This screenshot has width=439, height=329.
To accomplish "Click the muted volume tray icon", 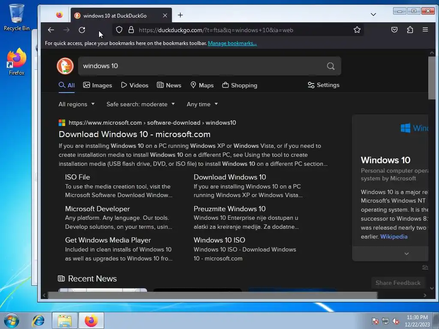I will (396, 321).
